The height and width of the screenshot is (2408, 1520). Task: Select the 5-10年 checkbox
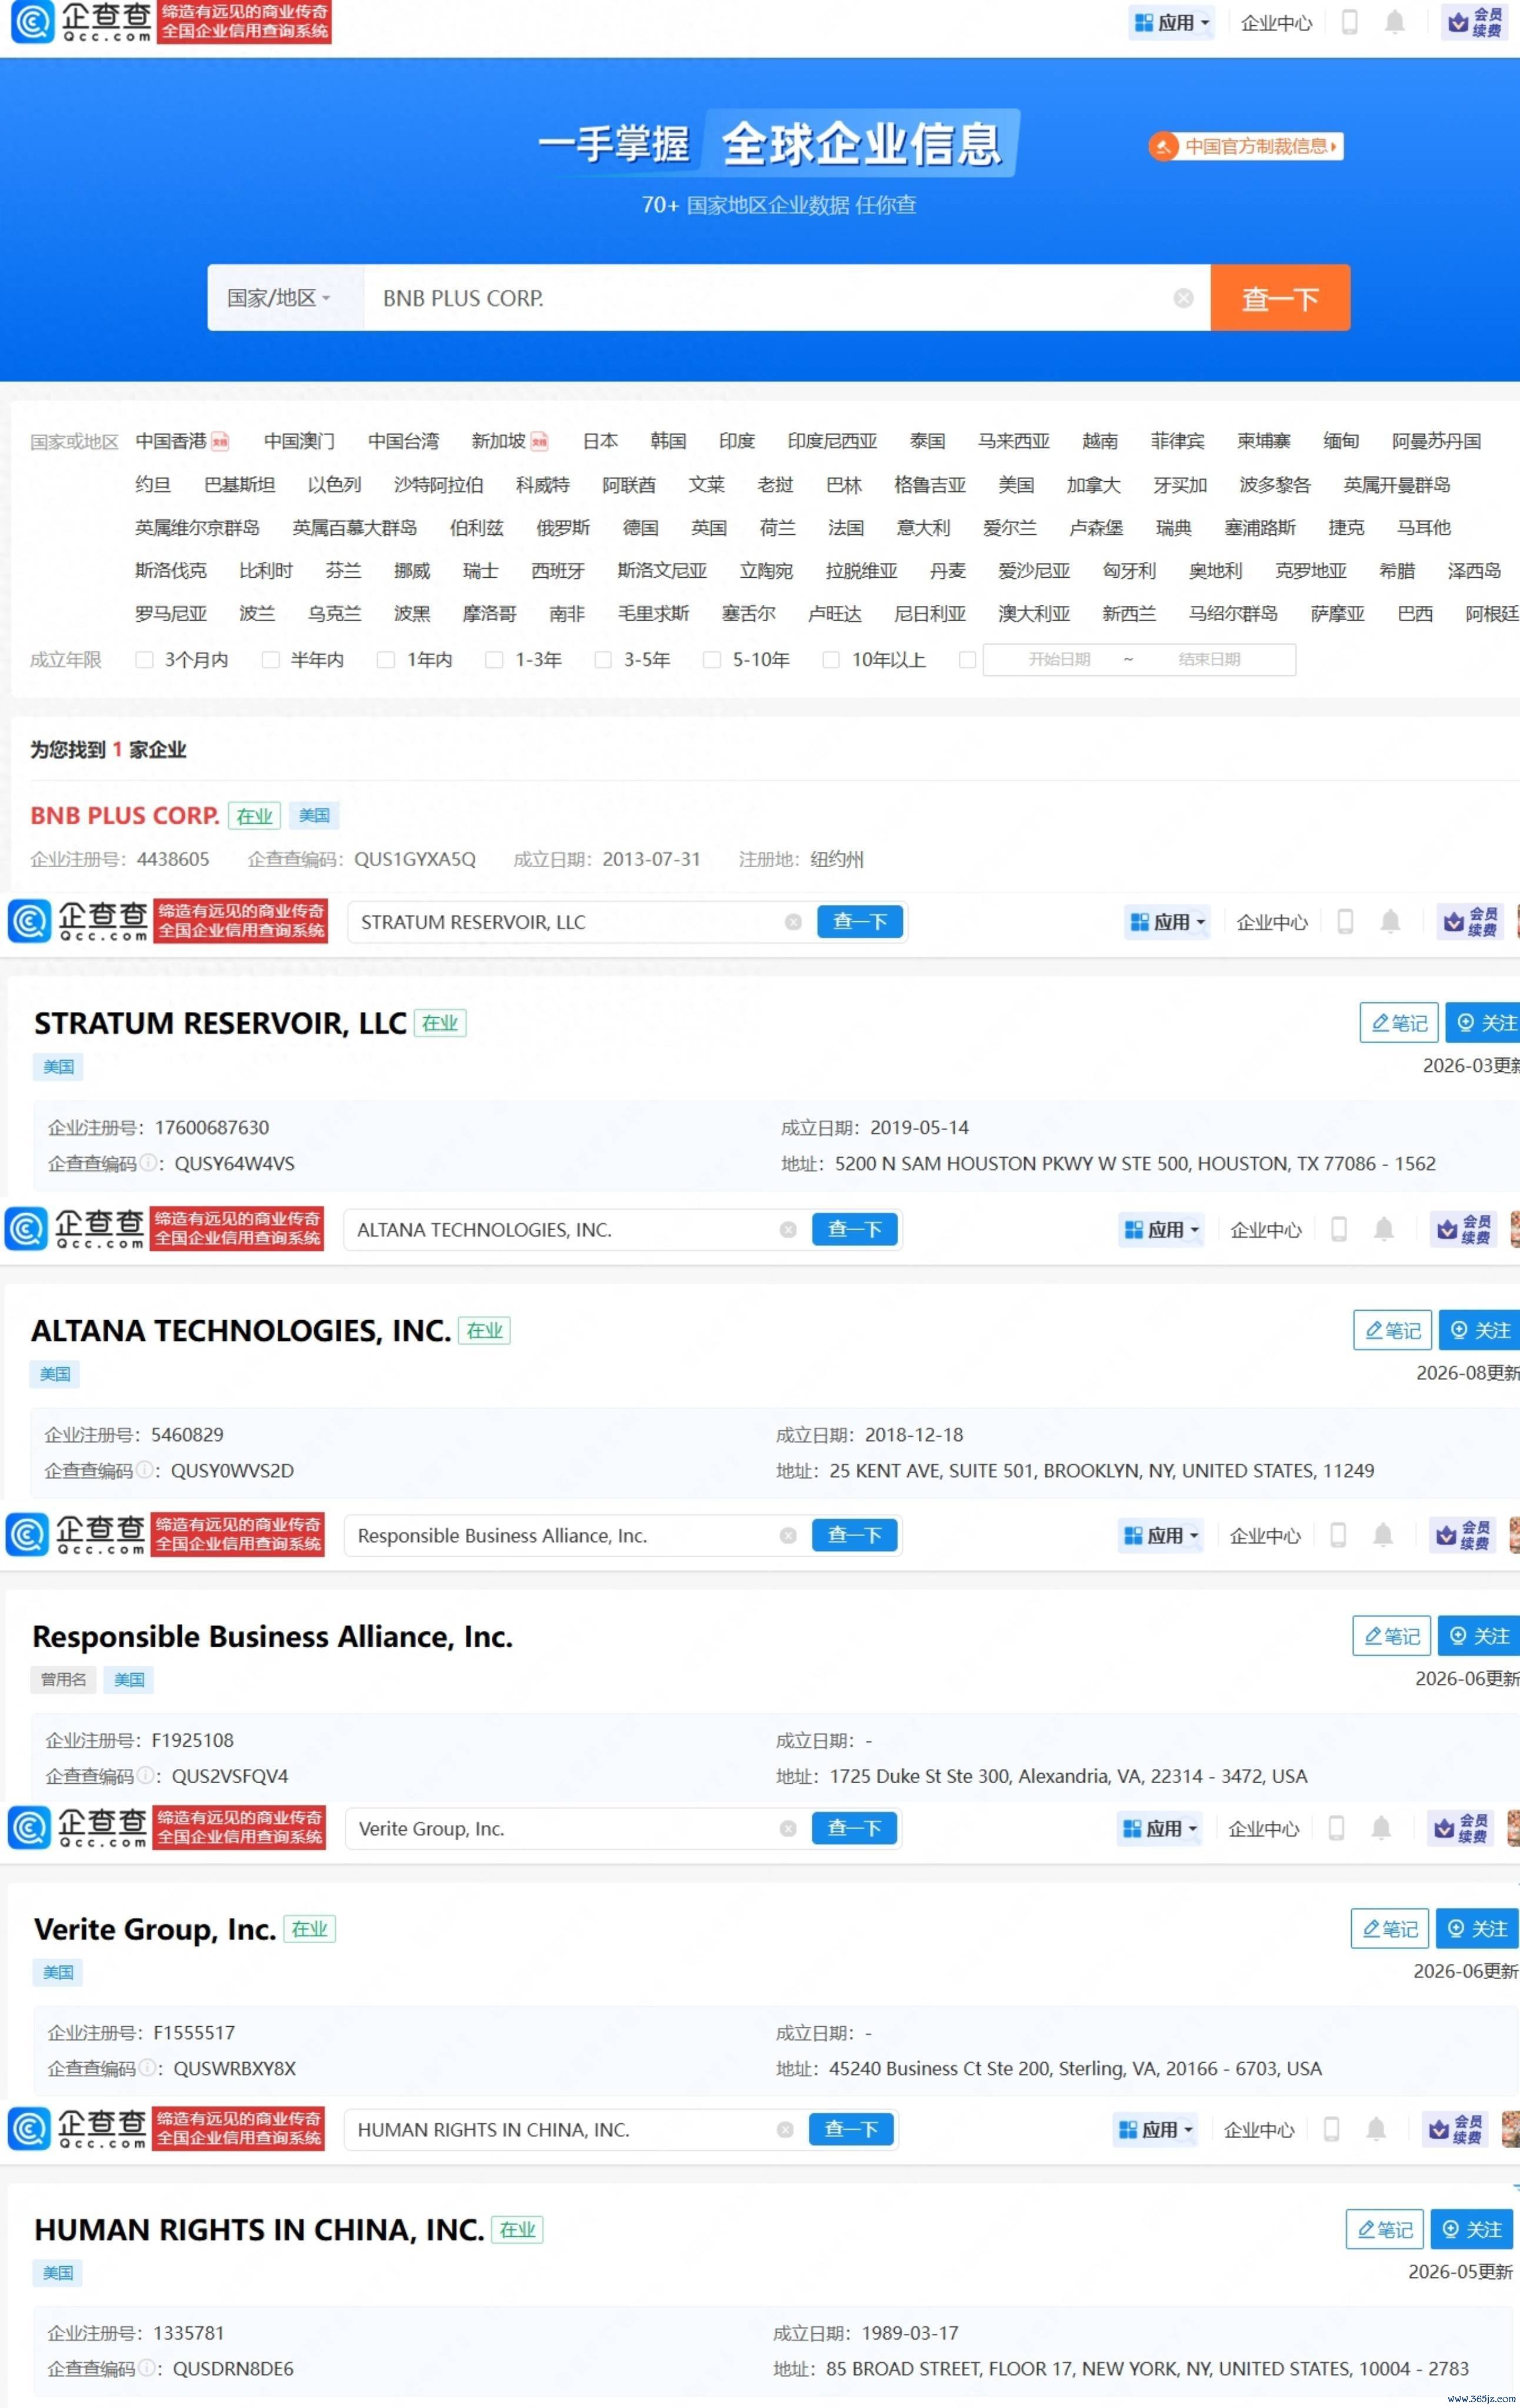tap(712, 660)
